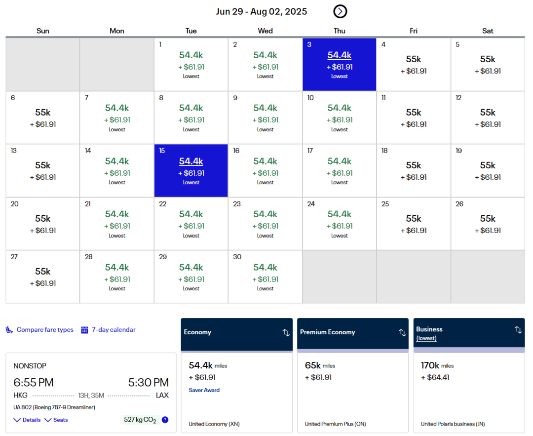Sort by Premium Economy price arrows
Image resolution: width=533 pixels, height=436 pixels.
[402, 332]
